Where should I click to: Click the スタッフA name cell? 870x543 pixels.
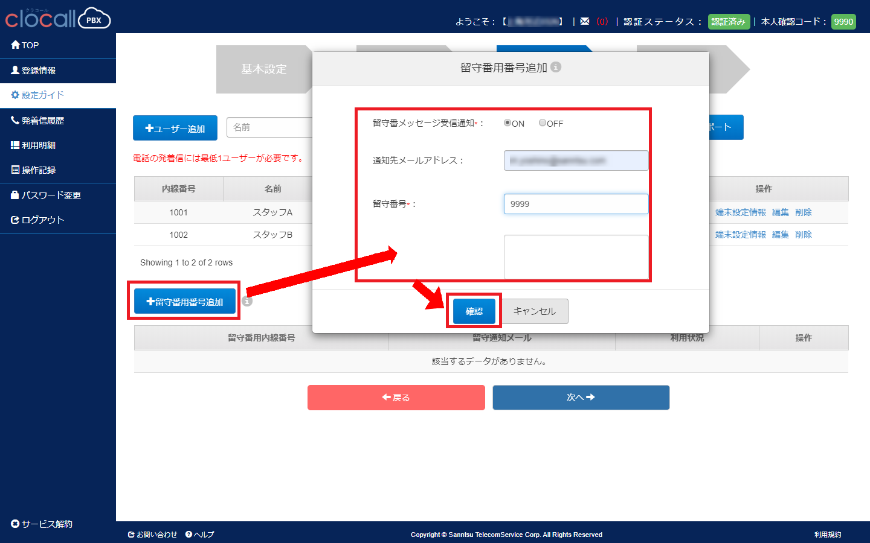point(272,212)
